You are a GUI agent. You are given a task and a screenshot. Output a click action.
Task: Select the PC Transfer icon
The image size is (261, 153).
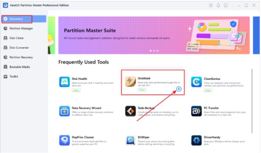coord(196,111)
